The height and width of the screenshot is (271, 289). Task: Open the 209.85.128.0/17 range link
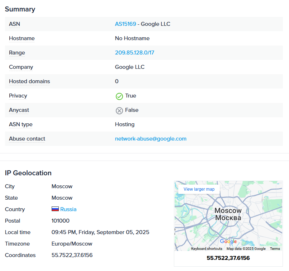pos(134,53)
